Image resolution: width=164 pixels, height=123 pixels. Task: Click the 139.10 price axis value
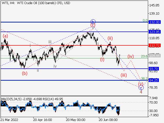click(154, 14)
